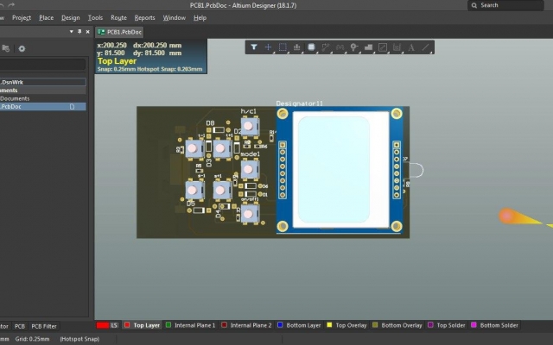Viewport: 553px width, 345px height.
Task: Open the Reports menu
Action: pyautogui.click(x=144, y=17)
